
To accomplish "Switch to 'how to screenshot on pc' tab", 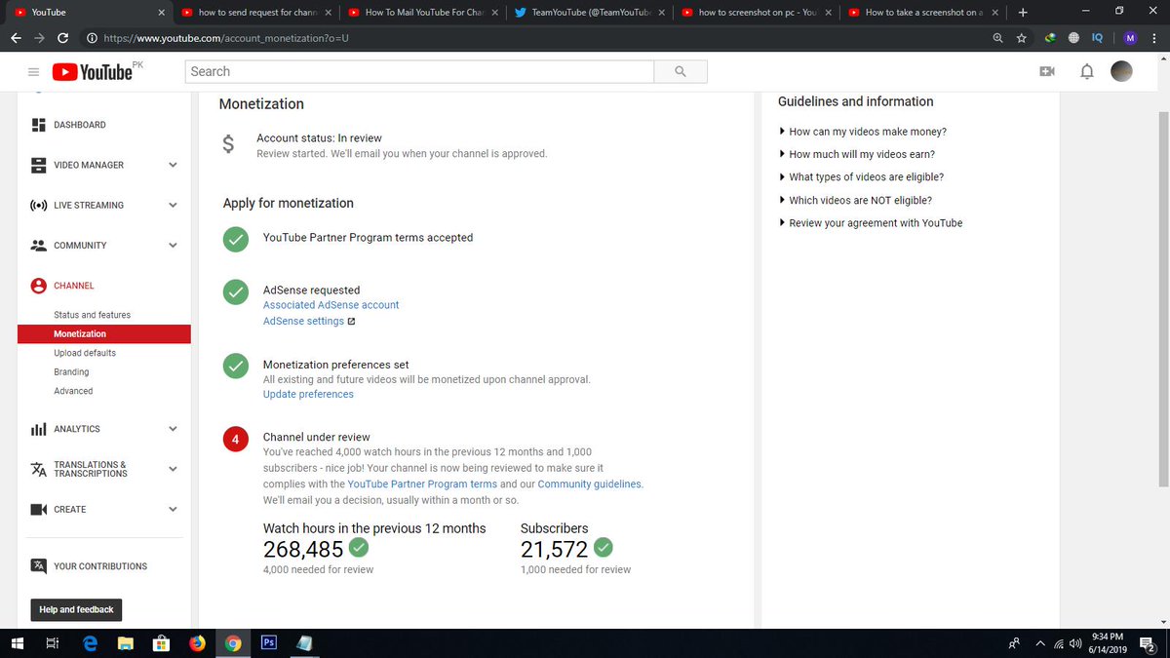I will click(x=758, y=13).
